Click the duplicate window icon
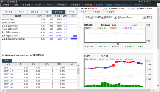Screen dimensions: 160x92 [142, 1]
